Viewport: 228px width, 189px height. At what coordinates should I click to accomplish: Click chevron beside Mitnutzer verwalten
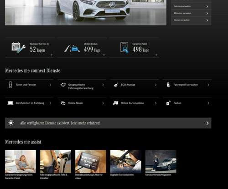coord(207,13)
